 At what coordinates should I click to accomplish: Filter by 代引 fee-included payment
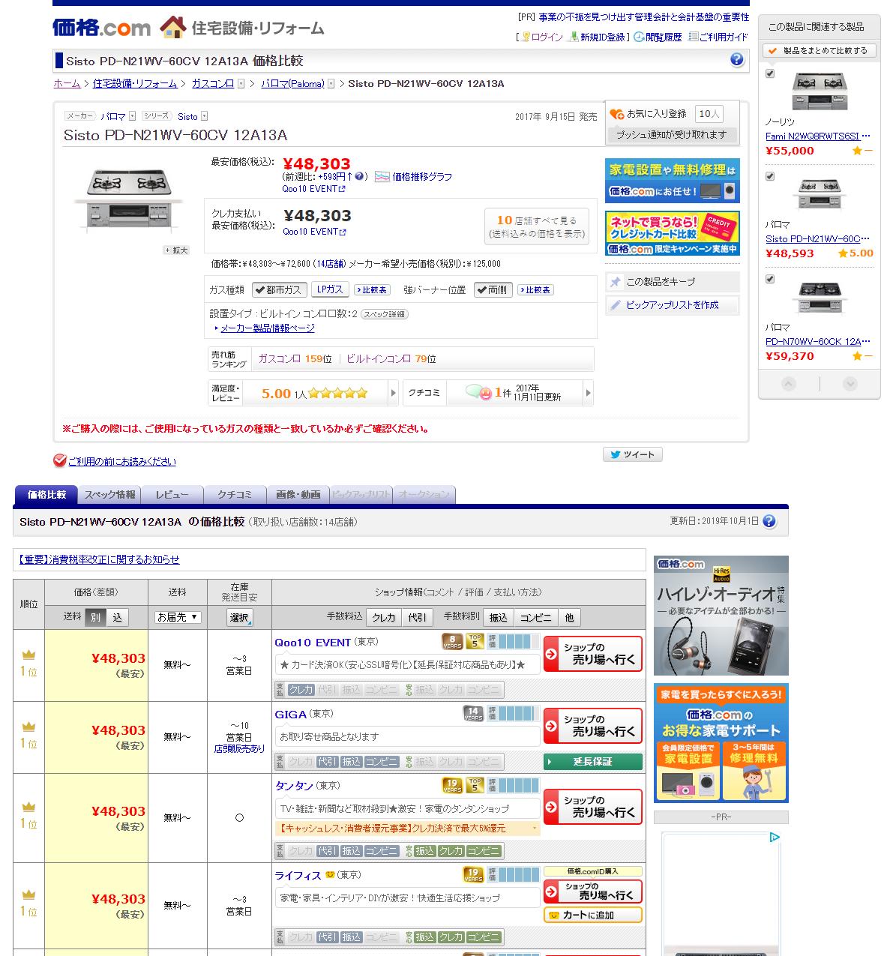pos(417,617)
